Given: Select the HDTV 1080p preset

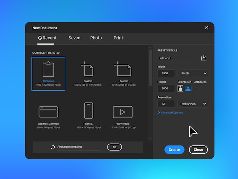Looking at the screenshot, I should coord(124,117).
